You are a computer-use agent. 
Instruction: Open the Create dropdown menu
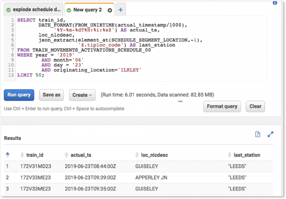(82, 95)
